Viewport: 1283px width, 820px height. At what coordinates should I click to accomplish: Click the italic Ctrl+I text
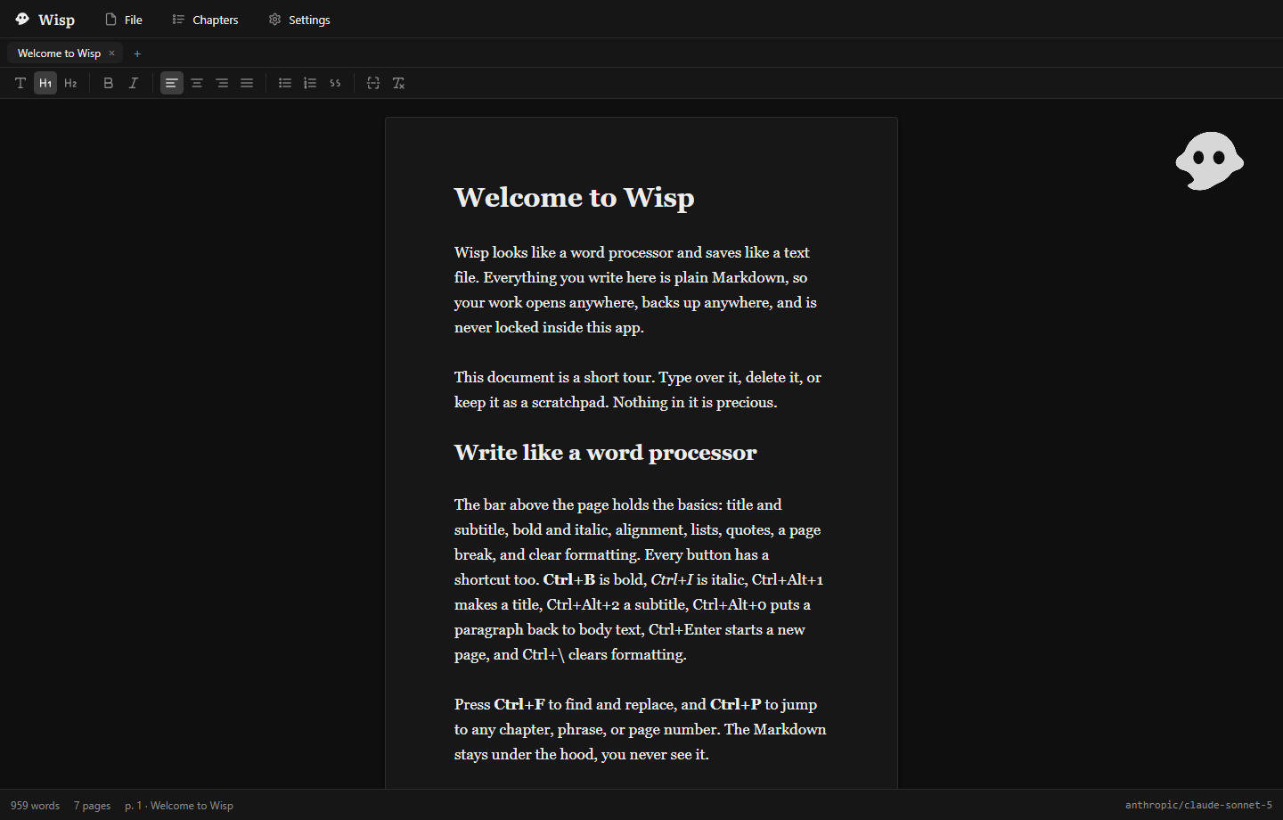pyautogui.click(x=672, y=579)
